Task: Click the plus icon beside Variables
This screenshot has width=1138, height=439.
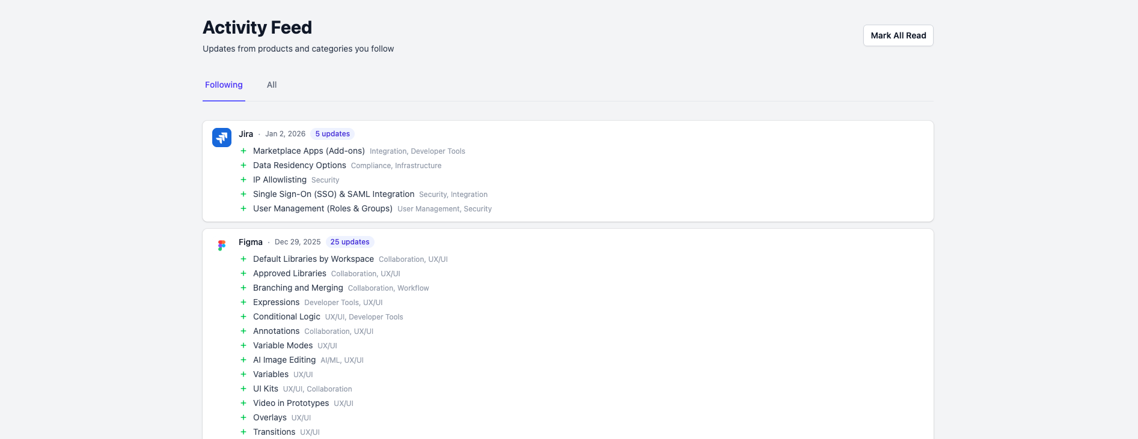Action: click(243, 374)
